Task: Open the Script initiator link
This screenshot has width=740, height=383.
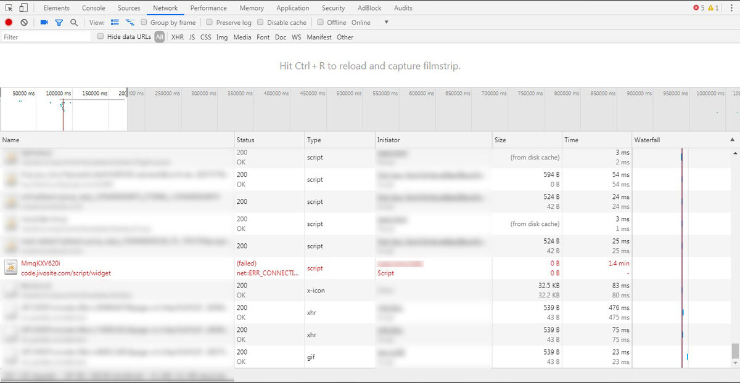Action: (x=385, y=273)
